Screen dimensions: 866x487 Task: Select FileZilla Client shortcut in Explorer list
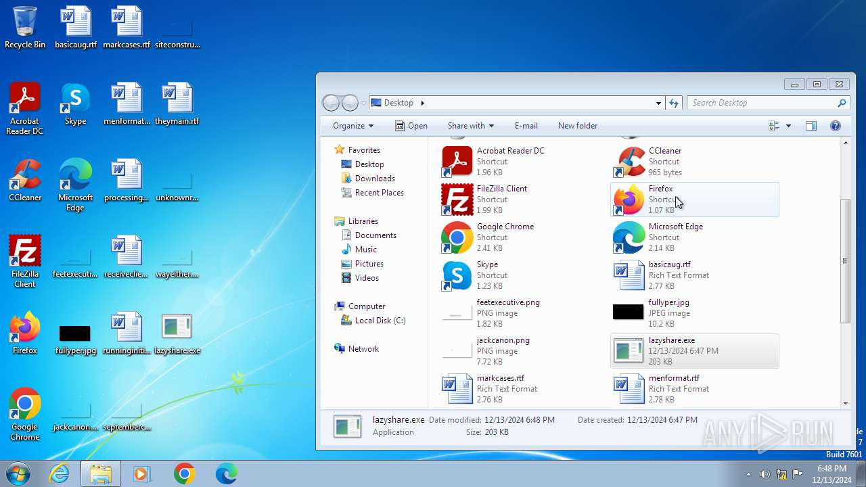coord(524,200)
